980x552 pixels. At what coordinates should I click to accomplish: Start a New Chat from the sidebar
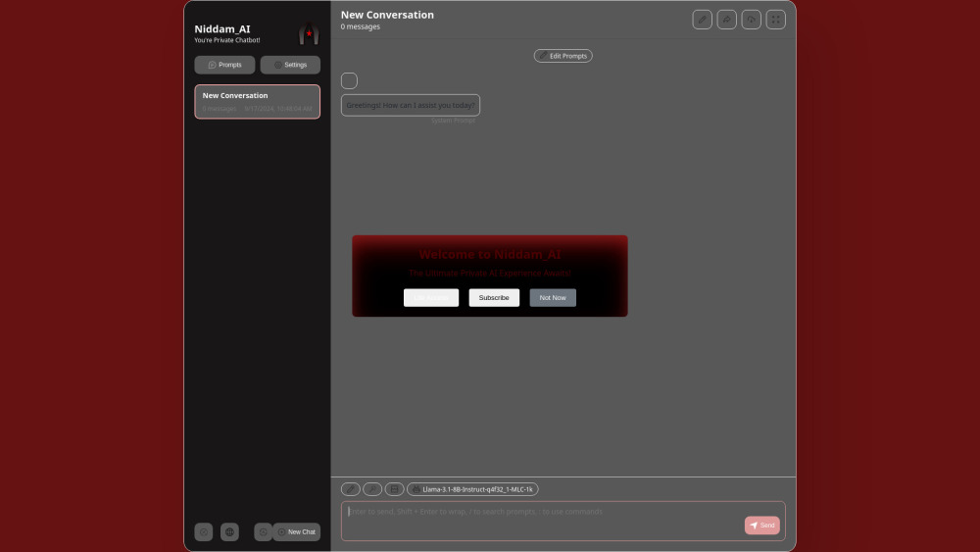pyautogui.click(x=296, y=531)
